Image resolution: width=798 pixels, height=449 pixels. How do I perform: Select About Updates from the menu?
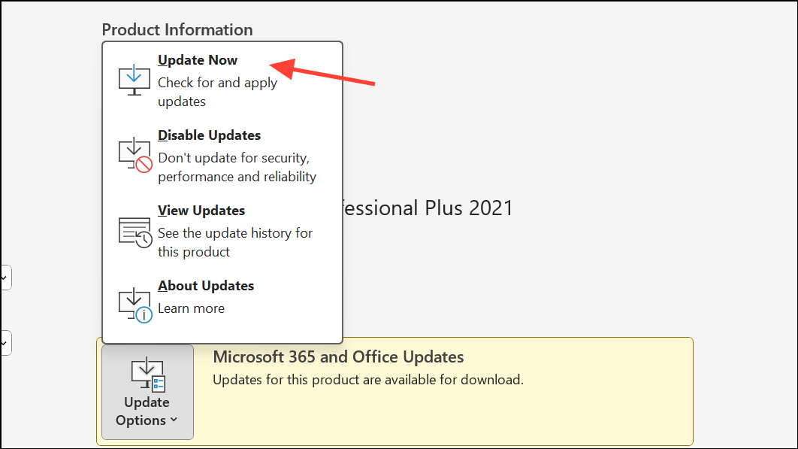pyautogui.click(x=206, y=285)
